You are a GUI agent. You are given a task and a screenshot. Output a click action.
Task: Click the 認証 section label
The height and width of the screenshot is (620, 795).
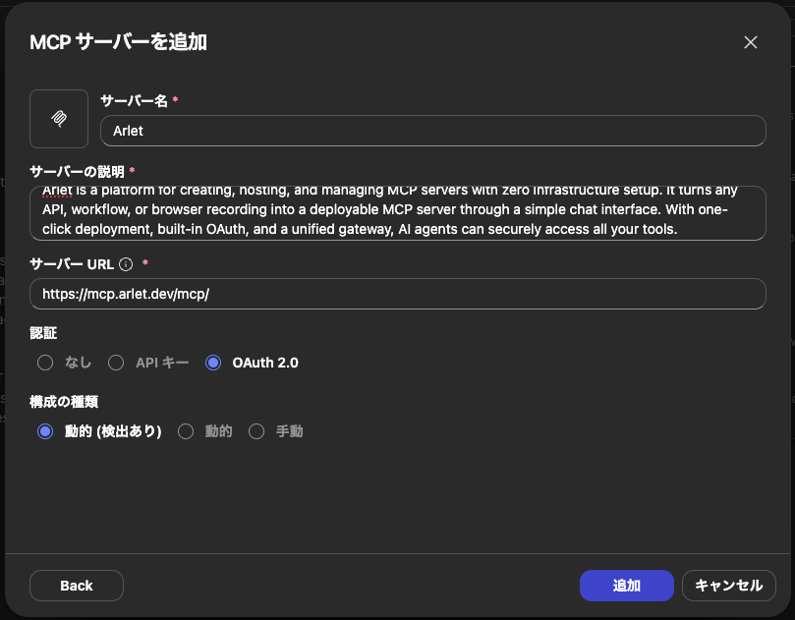43,333
